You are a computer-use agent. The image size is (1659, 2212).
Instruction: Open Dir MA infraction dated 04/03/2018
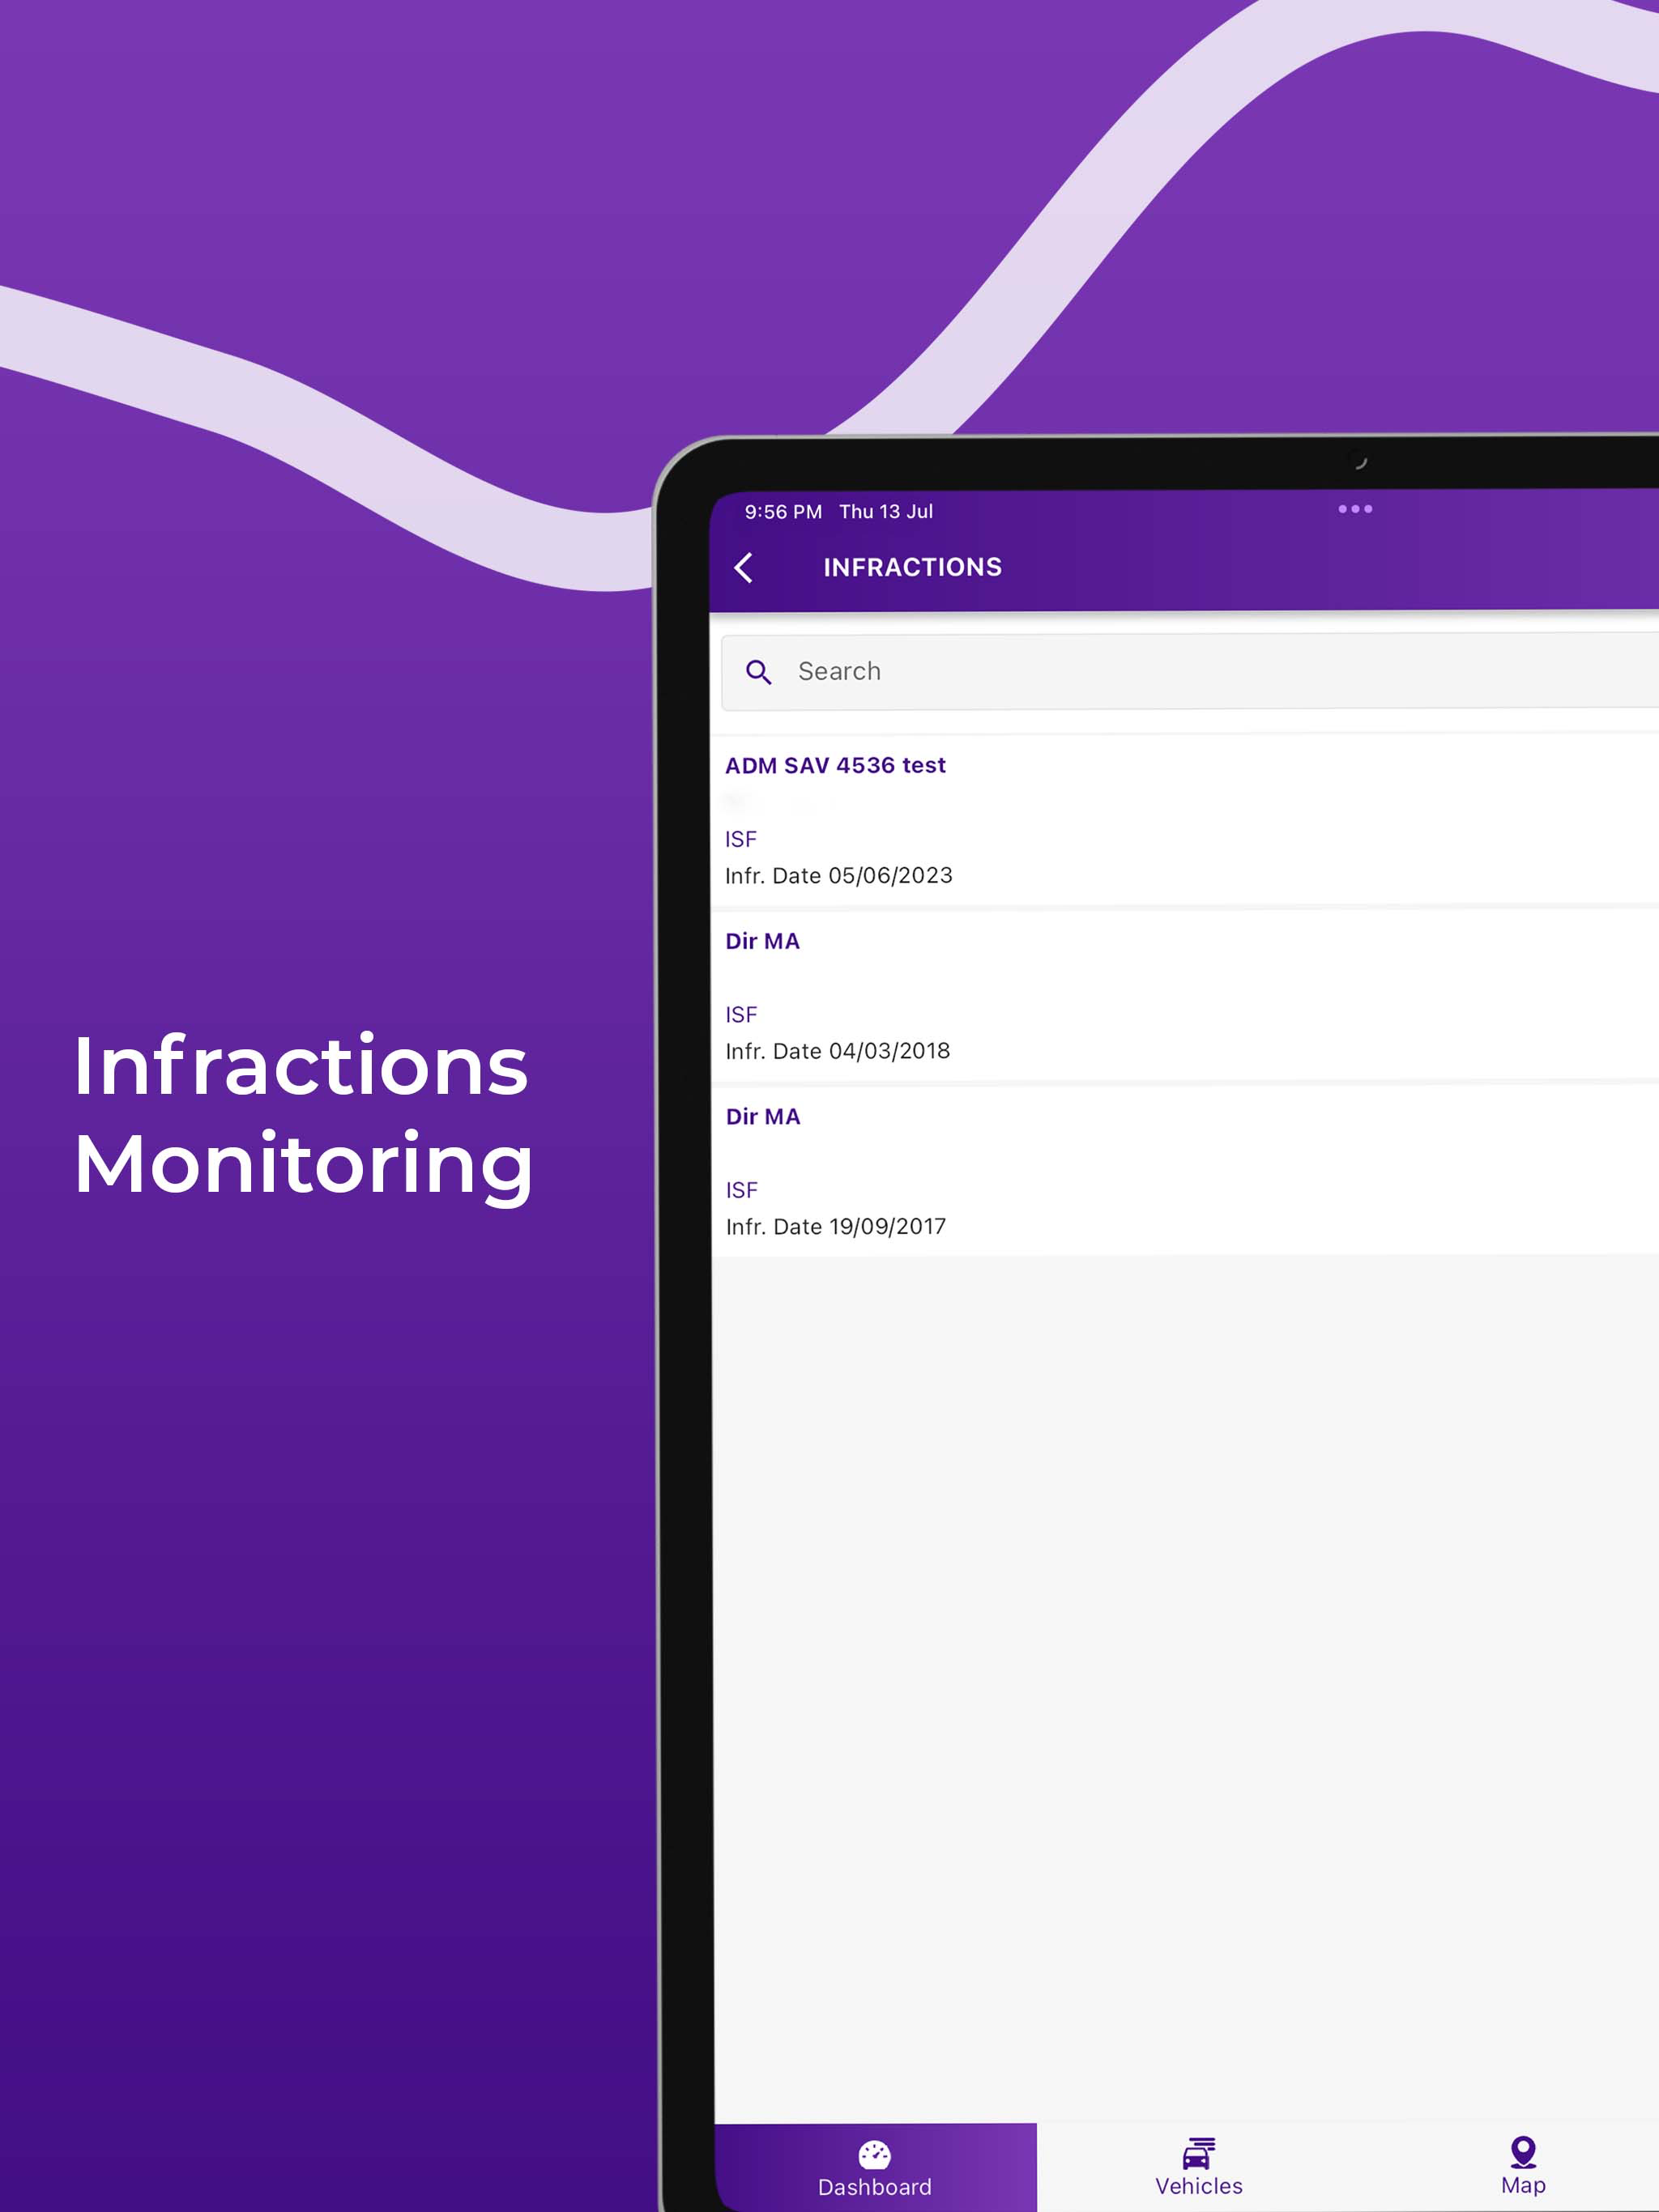1185,995
